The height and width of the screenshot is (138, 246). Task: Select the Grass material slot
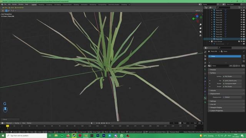tap(224, 56)
